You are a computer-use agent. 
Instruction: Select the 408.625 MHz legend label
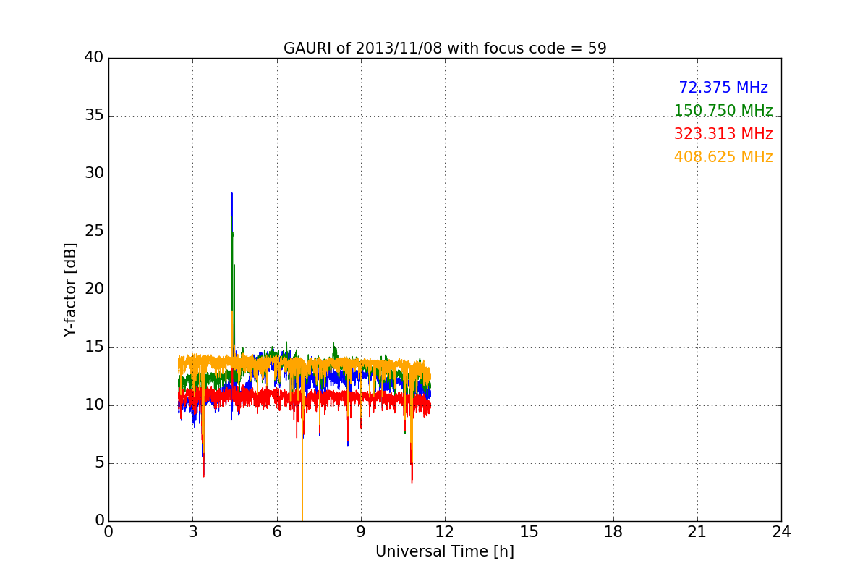723,157
